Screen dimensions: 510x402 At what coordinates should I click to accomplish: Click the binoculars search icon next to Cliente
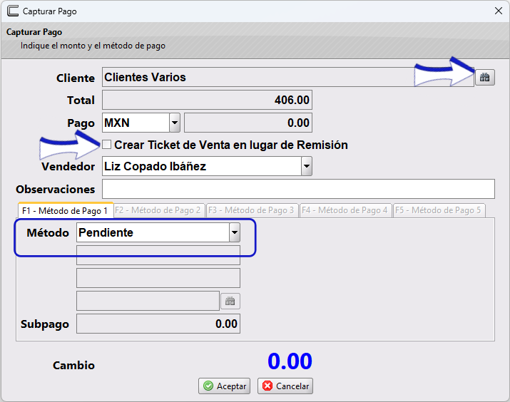(x=485, y=78)
